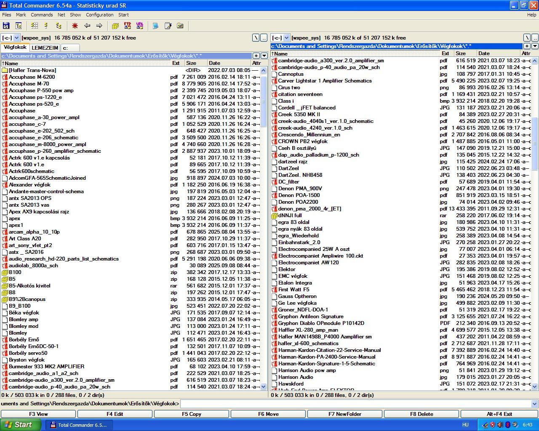This screenshot has height=431, width=539.
Task: Click the blue floppy disk toolbar icon
Action: coord(6,26)
